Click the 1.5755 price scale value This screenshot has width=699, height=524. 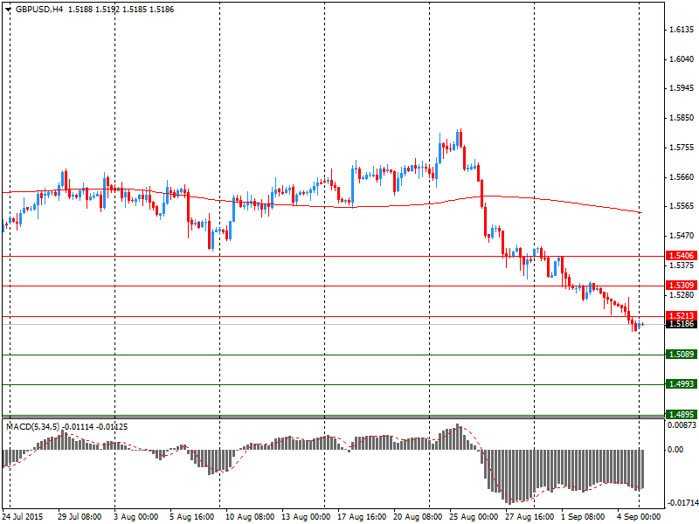click(682, 148)
